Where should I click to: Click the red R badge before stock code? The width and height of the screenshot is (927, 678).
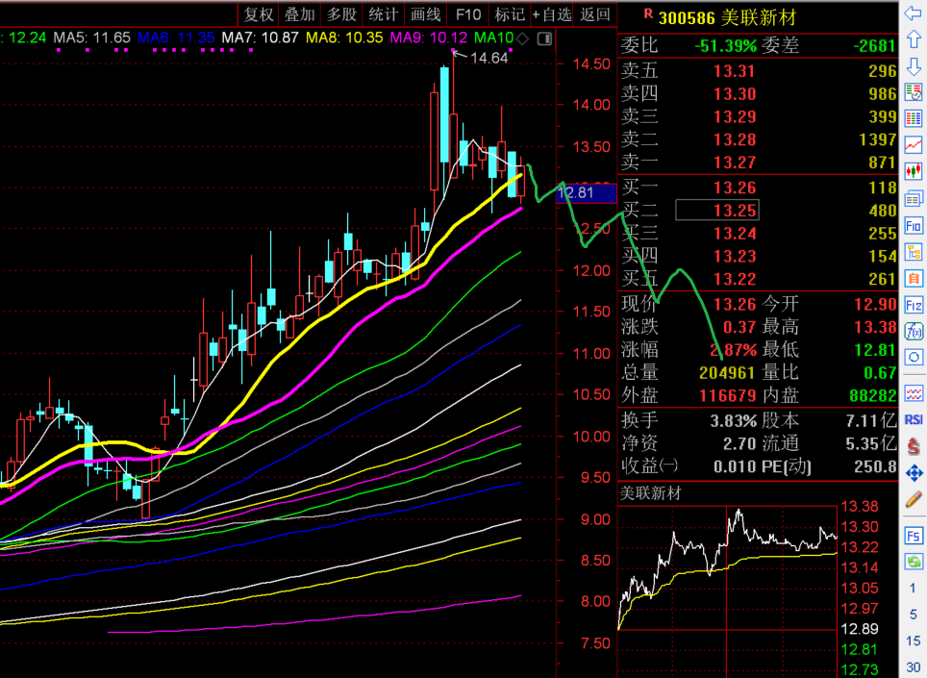(648, 14)
